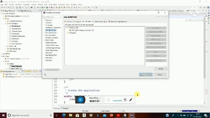Select Project References in the properties tree
The image size is (210, 118).
52,45
